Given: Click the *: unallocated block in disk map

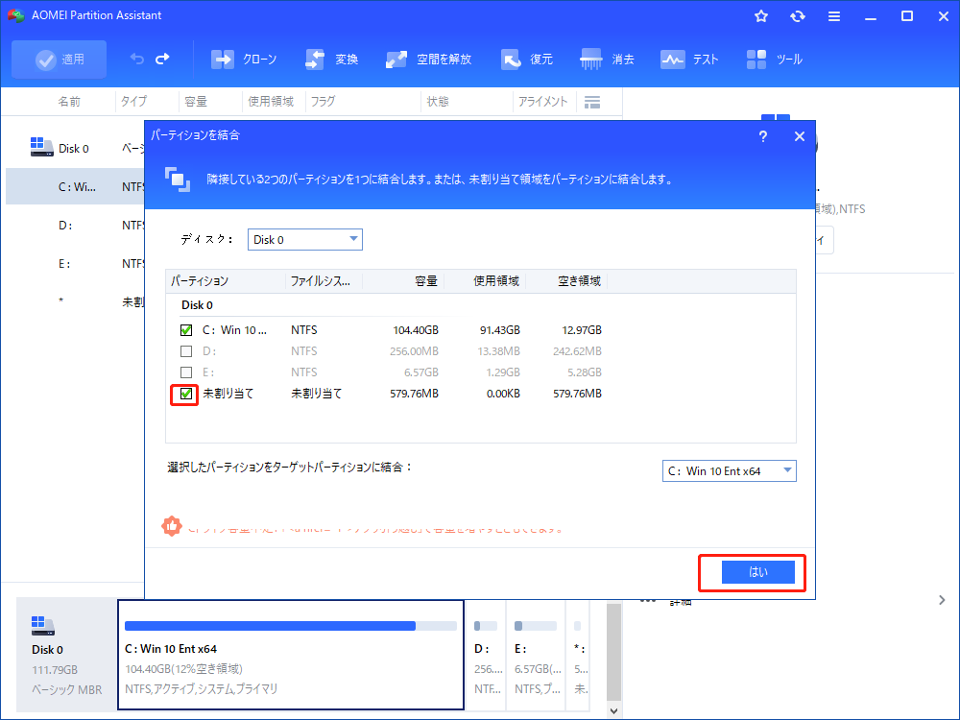Looking at the screenshot, I should pyautogui.click(x=578, y=655).
